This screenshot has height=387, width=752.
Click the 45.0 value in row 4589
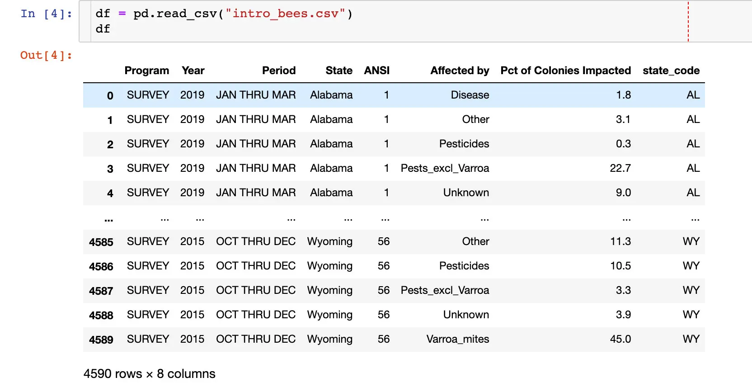[620, 339]
